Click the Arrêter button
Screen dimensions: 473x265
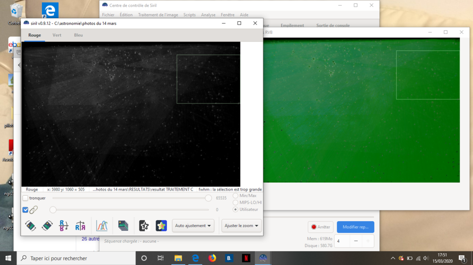[x=320, y=227]
